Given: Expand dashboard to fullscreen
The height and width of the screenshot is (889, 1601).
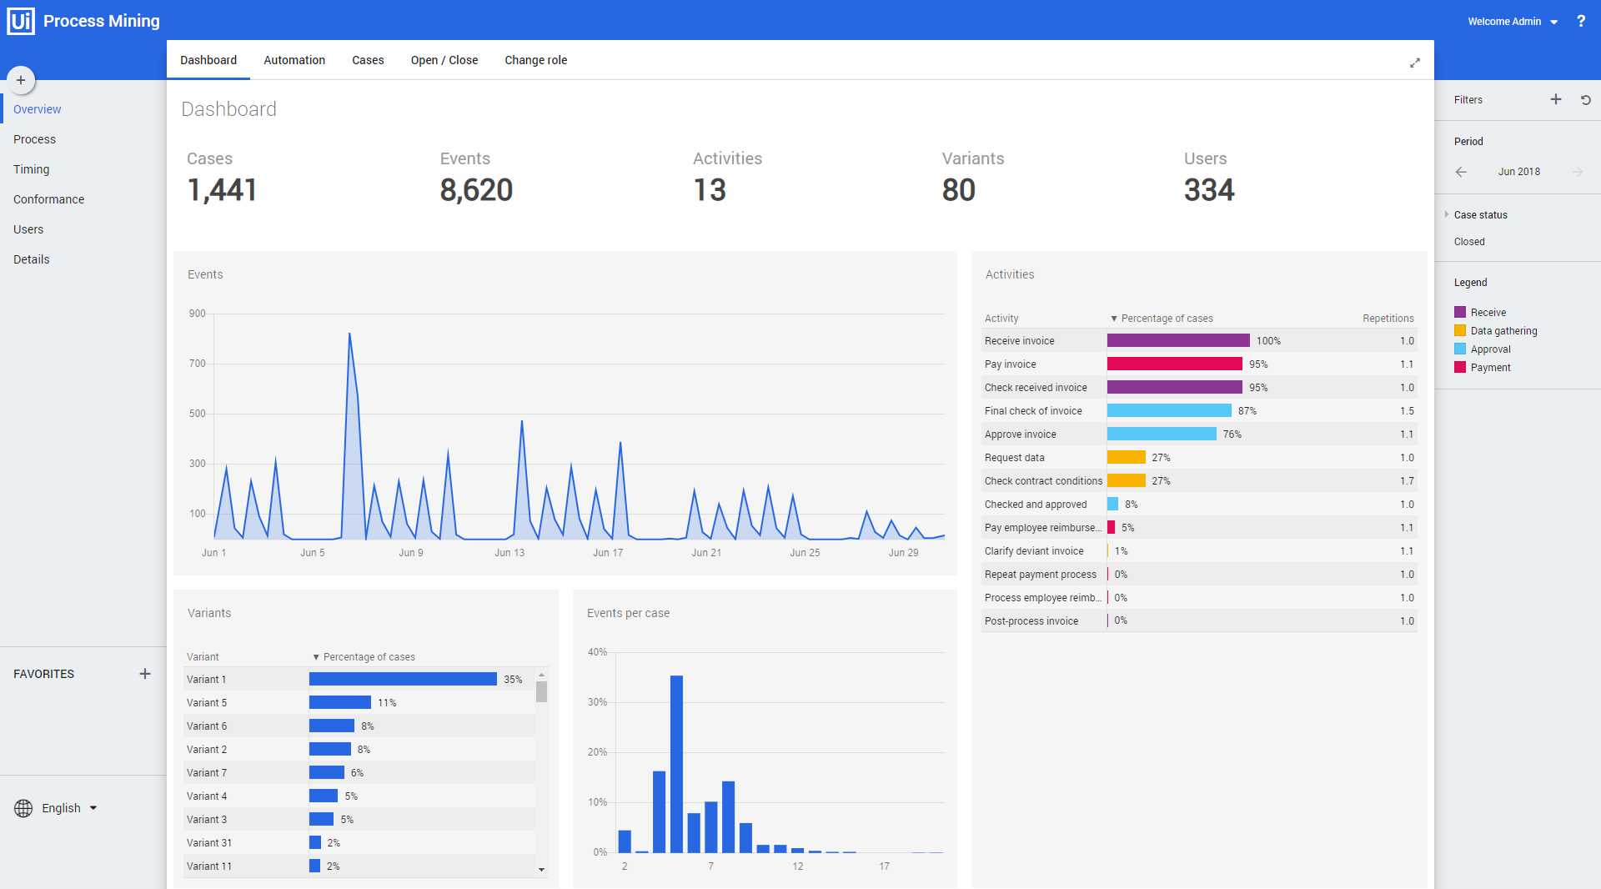Looking at the screenshot, I should tap(1415, 63).
